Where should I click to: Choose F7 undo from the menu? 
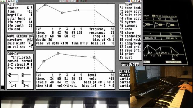click(x=126, y=29)
